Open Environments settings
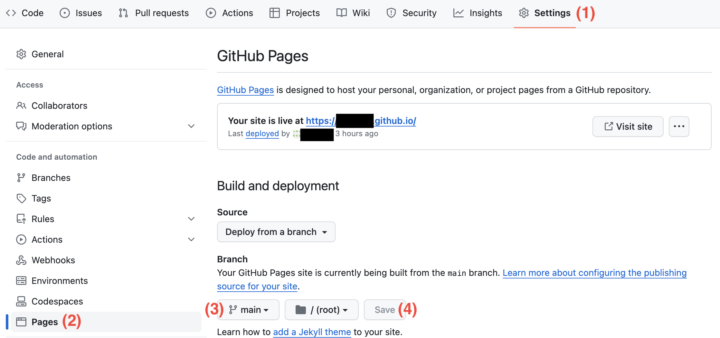The image size is (720, 338). (106, 281)
